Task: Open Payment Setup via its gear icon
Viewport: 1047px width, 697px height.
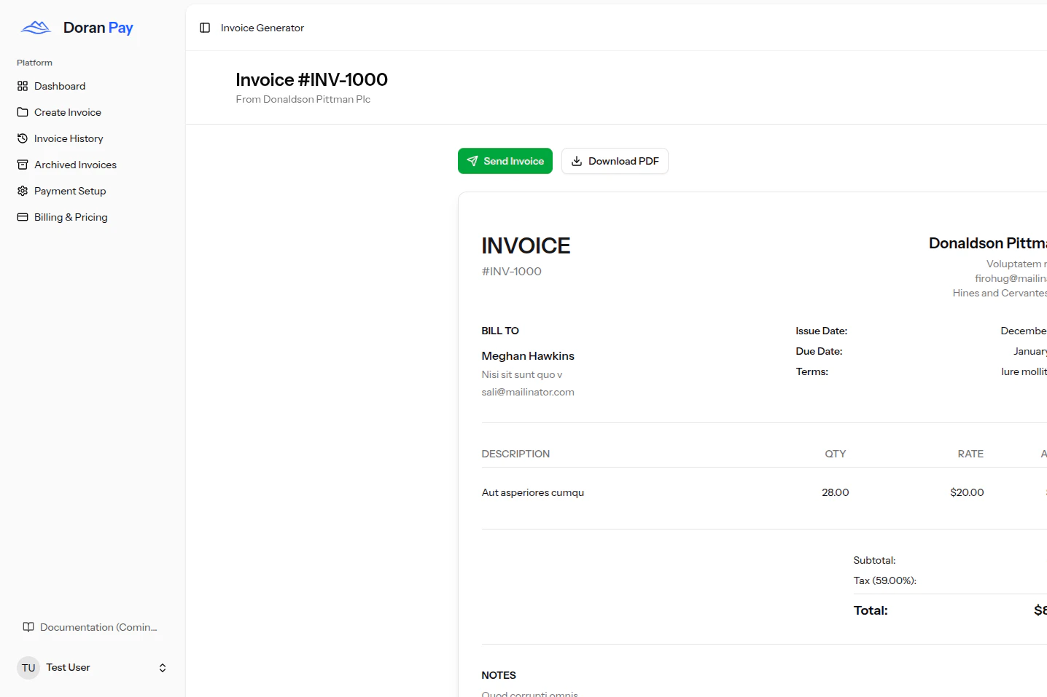Action: click(23, 191)
